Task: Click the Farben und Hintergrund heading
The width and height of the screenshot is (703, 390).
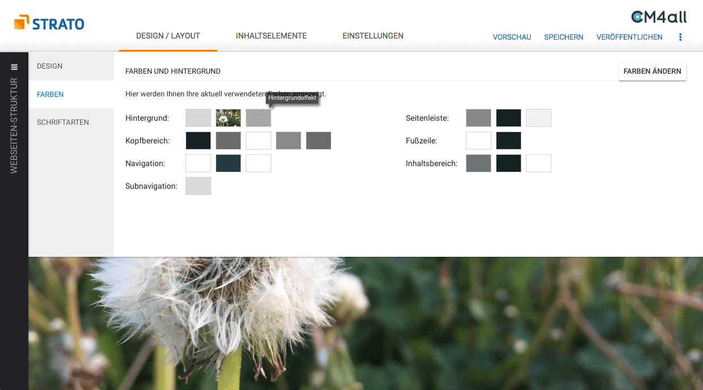Action: pyautogui.click(x=173, y=71)
